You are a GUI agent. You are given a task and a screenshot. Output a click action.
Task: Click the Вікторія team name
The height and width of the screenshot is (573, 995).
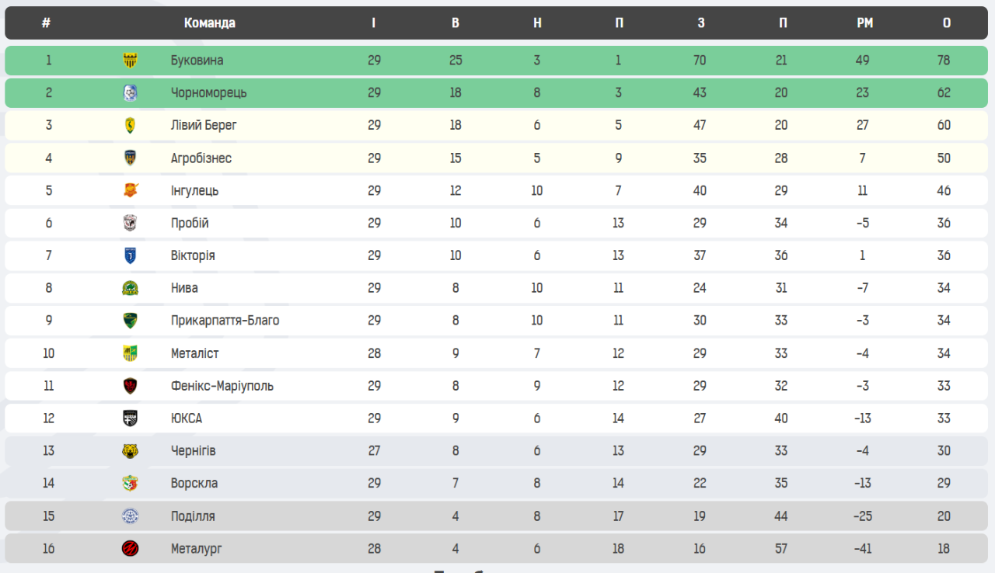point(193,255)
